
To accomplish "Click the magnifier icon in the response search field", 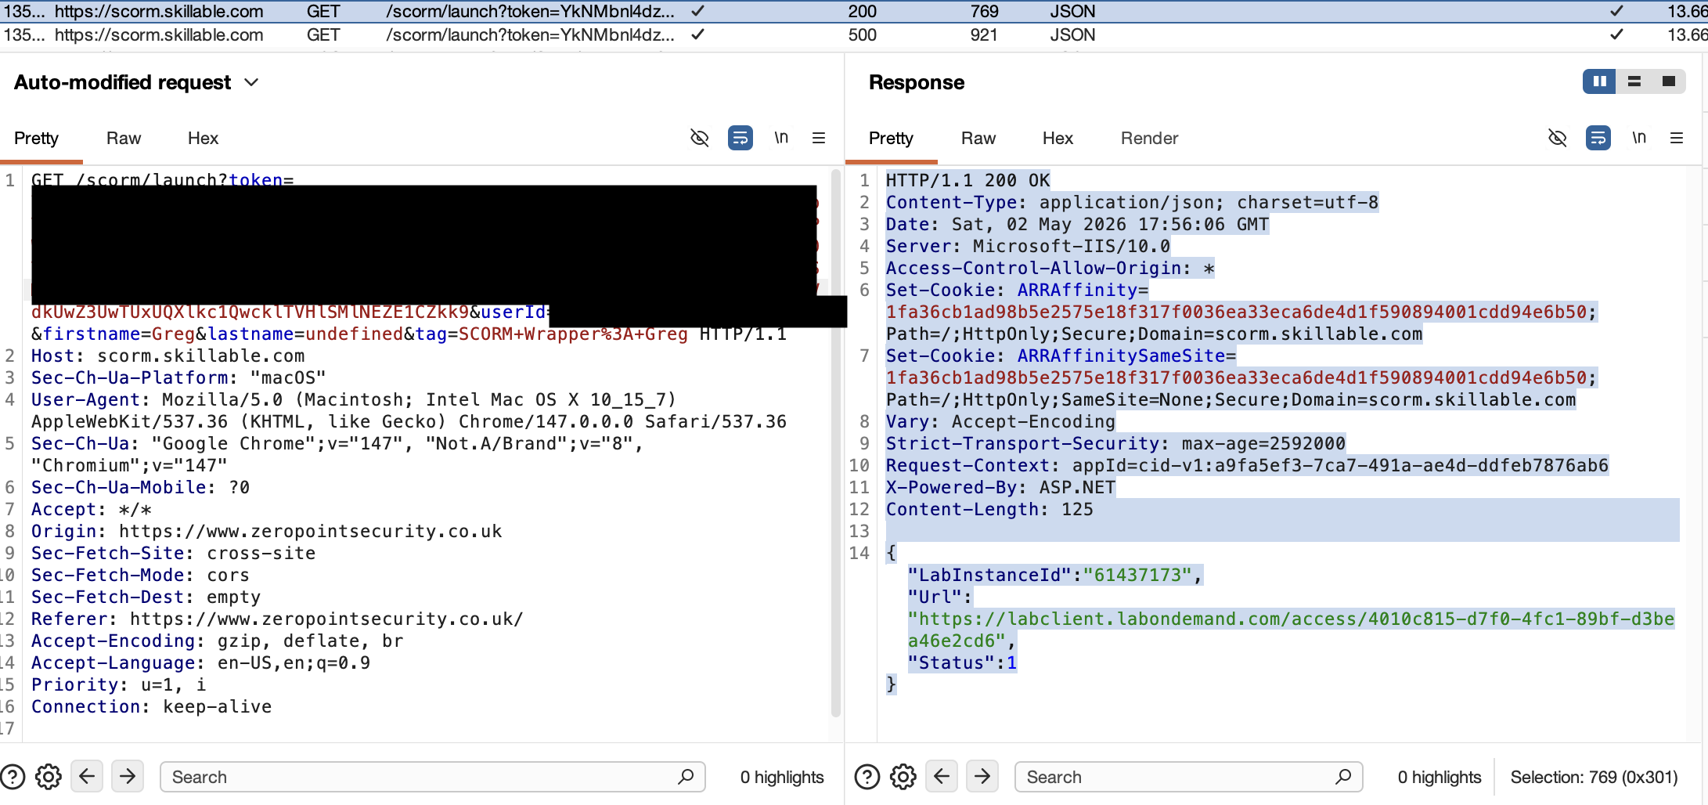I will [1343, 777].
